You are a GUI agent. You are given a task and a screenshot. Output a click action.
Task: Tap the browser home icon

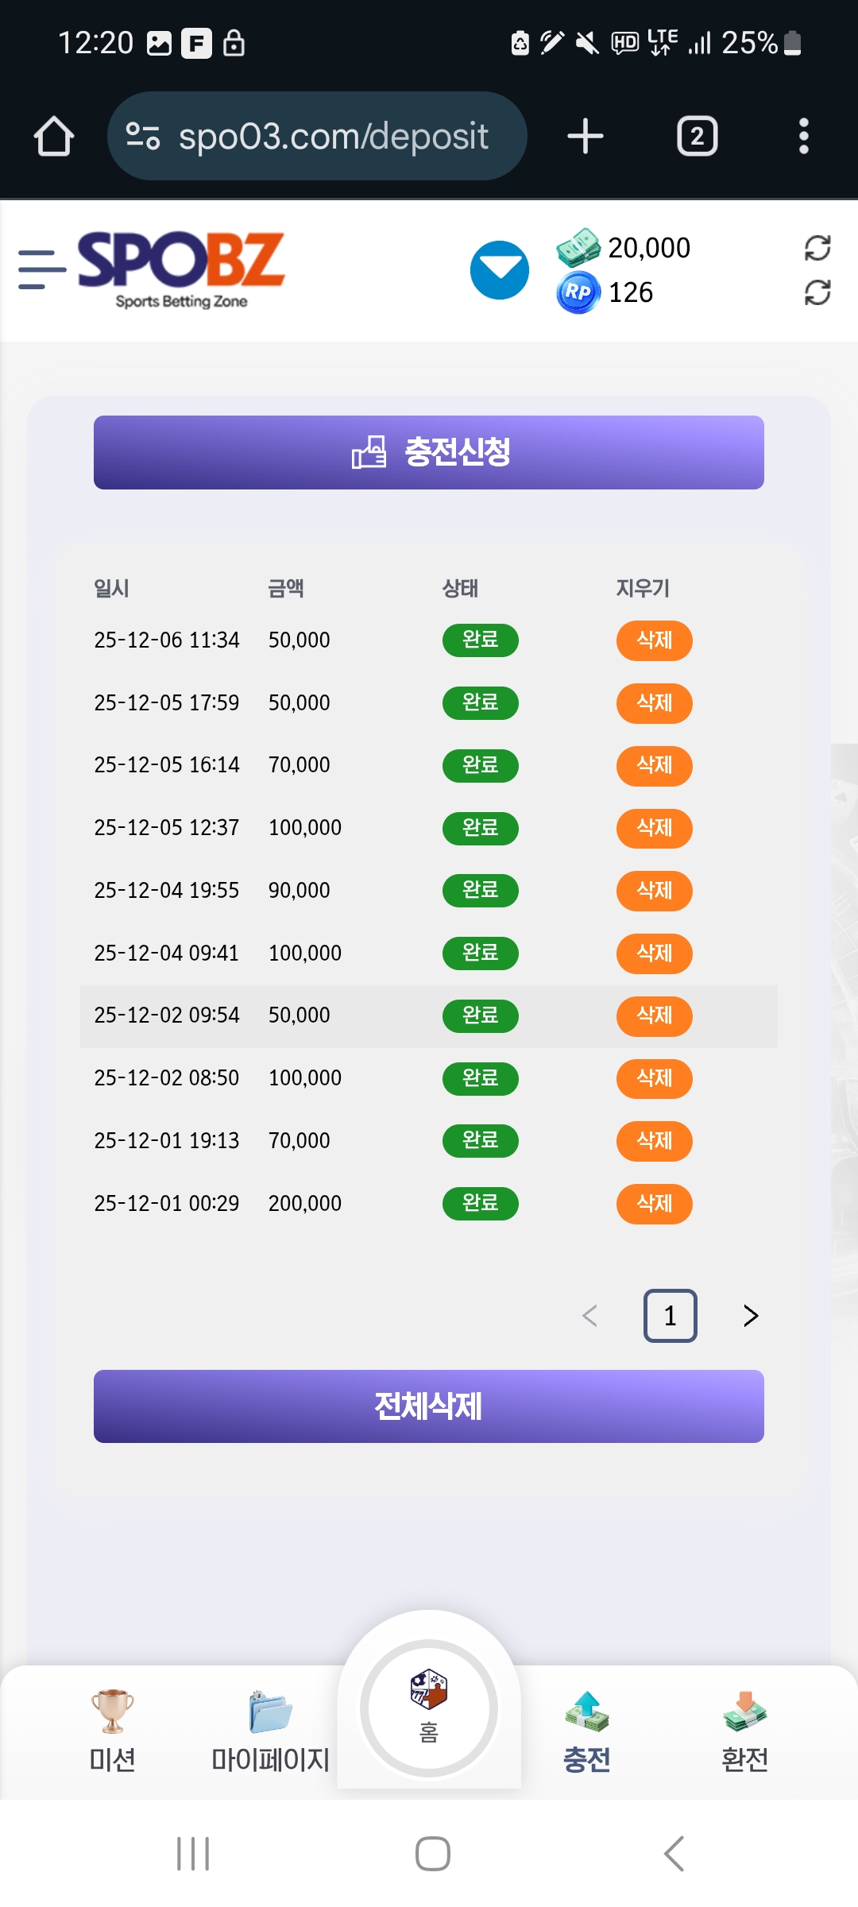click(x=54, y=136)
